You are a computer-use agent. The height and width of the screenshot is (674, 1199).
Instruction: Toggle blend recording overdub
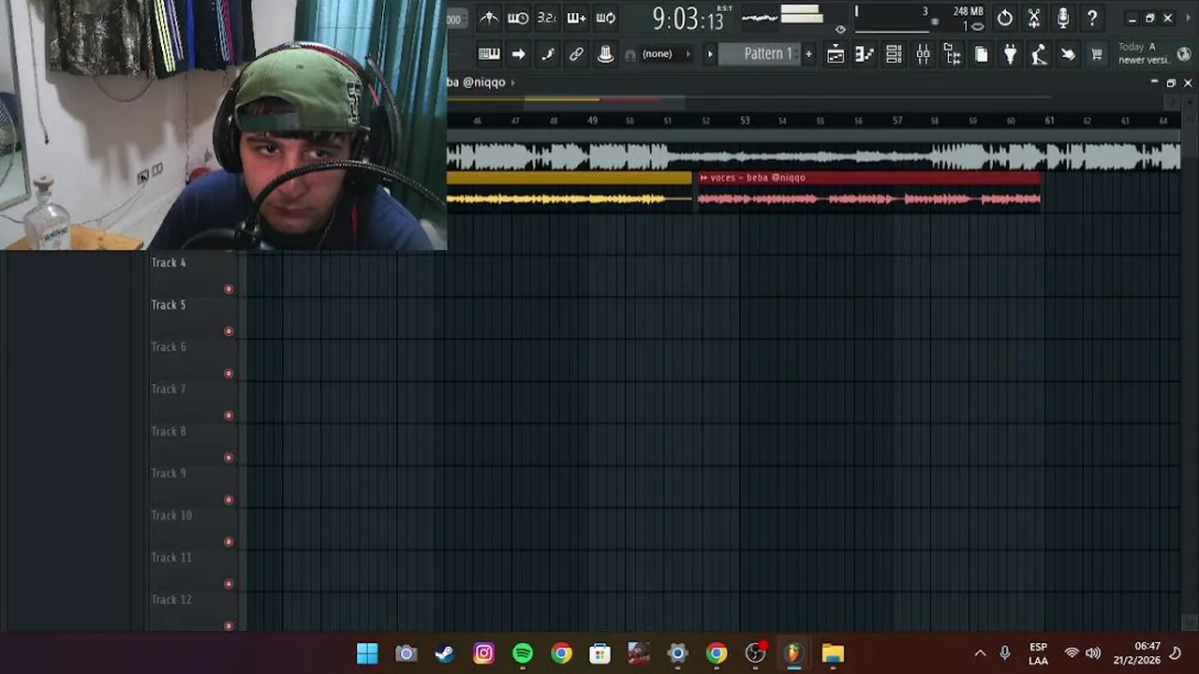coord(576,18)
